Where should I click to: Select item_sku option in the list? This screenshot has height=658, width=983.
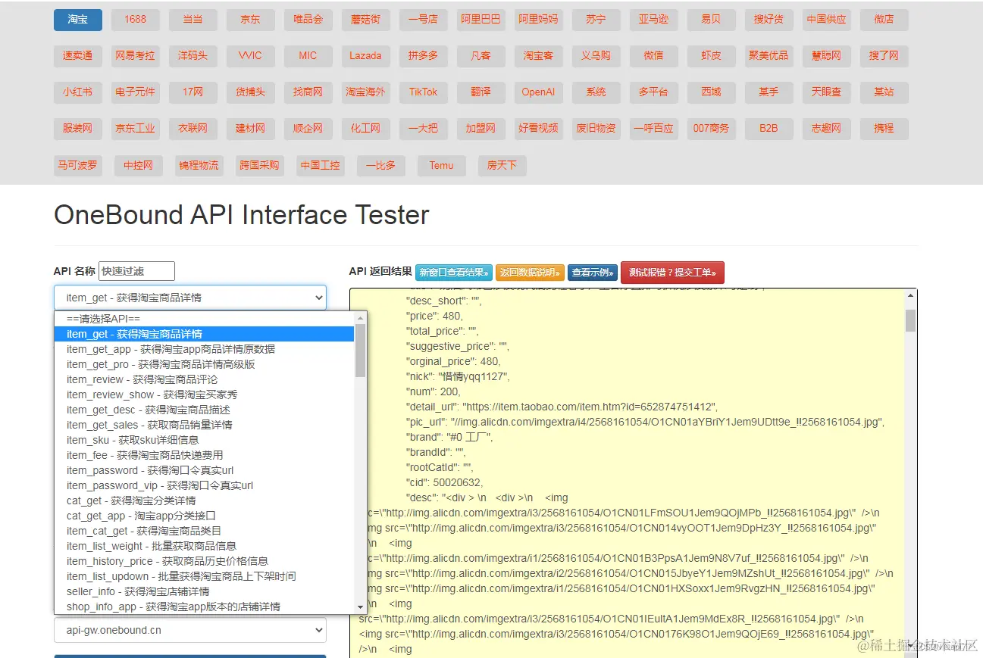205,440
